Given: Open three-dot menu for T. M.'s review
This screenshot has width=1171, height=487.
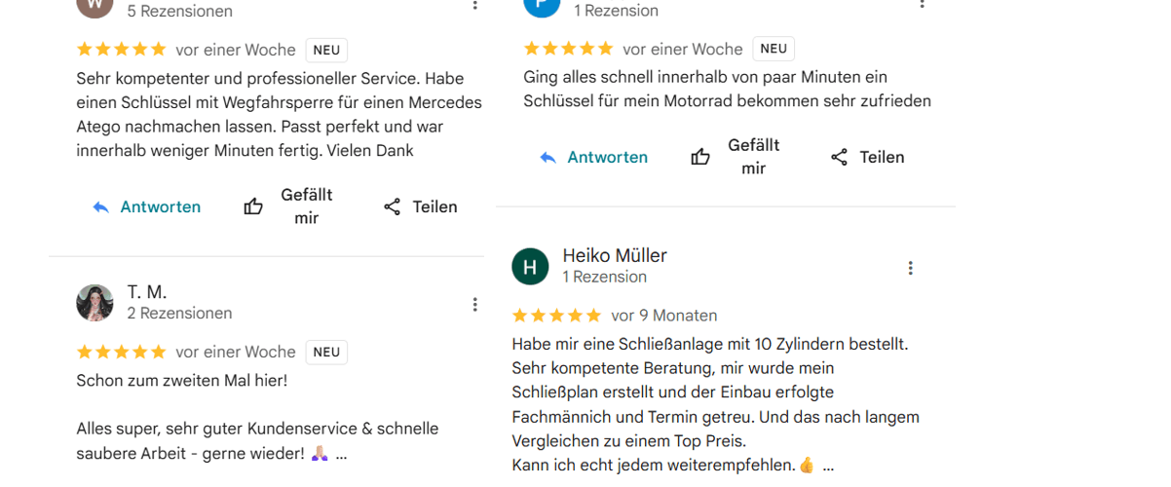Looking at the screenshot, I should tap(474, 304).
